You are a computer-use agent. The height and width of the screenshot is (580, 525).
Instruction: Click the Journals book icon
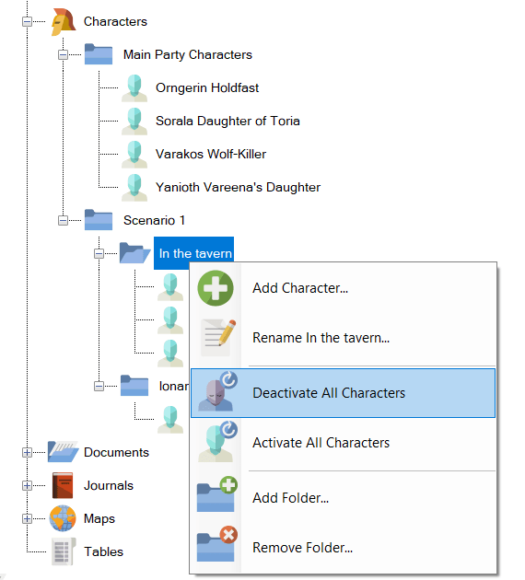63,485
